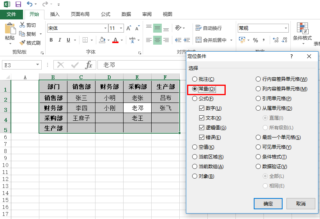Switch to the 数据 tab
This screenshot has height=219, width=320.
[x=126, y=14]
